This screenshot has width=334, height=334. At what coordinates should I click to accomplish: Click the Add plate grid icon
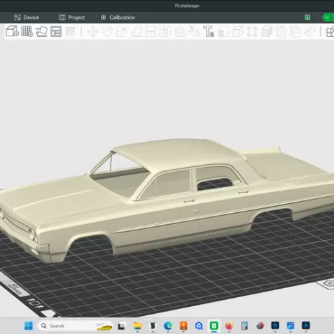pos(27,31)
